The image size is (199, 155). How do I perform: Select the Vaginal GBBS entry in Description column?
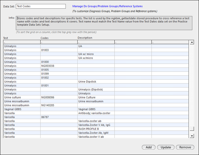[96, 109]
